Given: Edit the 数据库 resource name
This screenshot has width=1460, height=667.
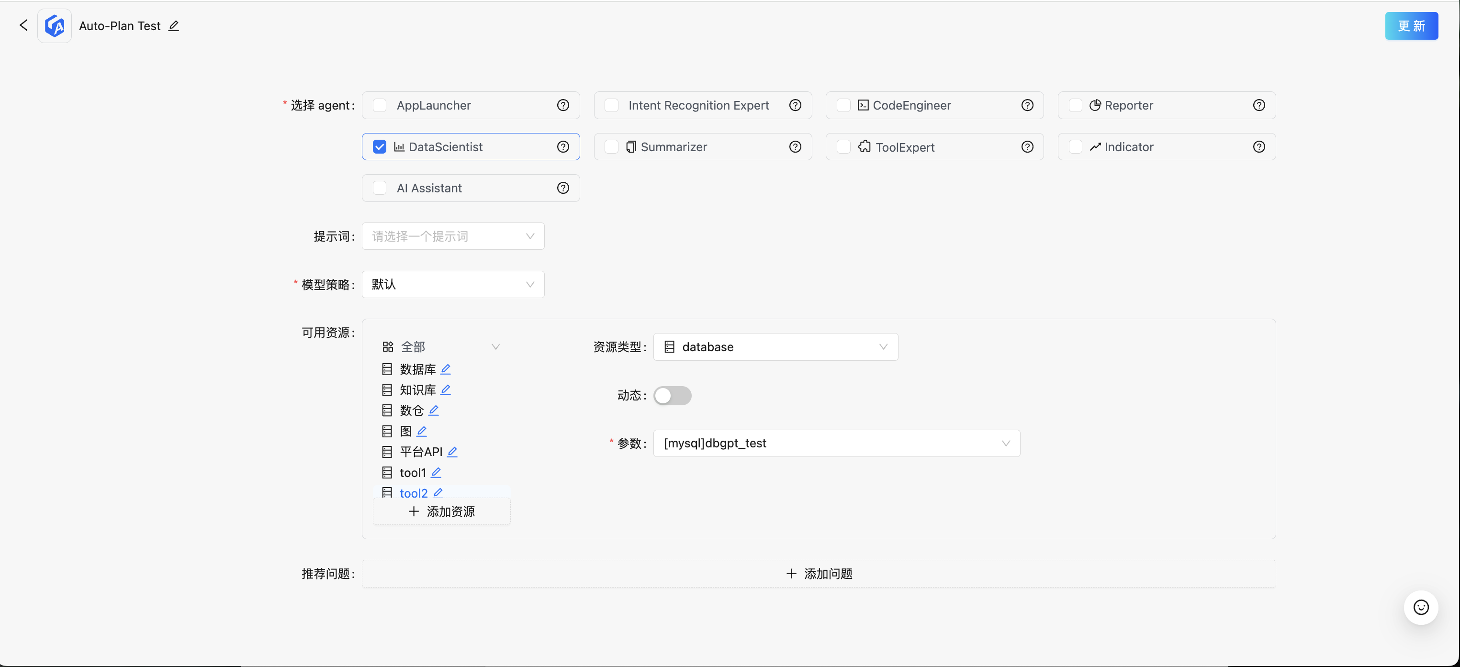Looking at the screenshot, I should [446, 369].
